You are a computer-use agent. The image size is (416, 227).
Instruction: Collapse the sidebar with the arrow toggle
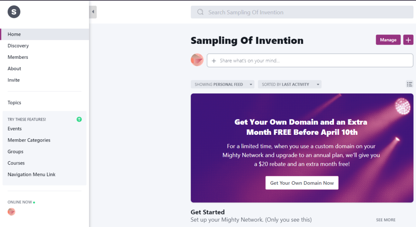point(93,12)
